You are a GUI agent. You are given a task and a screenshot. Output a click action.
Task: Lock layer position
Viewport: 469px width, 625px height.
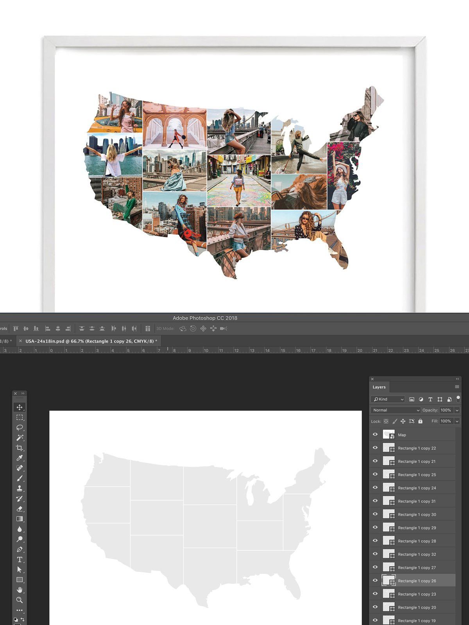coord(403,421)
